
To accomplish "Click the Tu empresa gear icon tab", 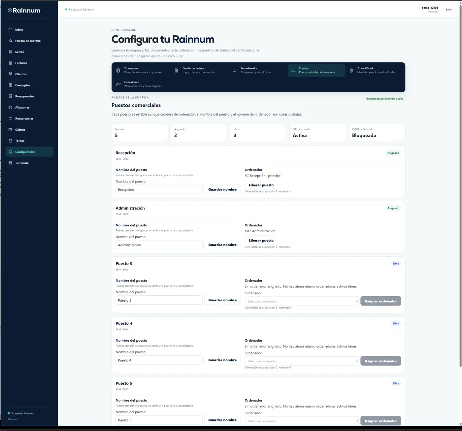I will point(118,70).
